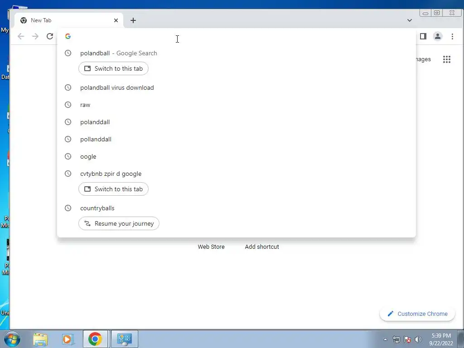The height and width of the screenshot is (348, 464).
Task: Click clock icon beside polandball virus download
Action: point(68,87)
